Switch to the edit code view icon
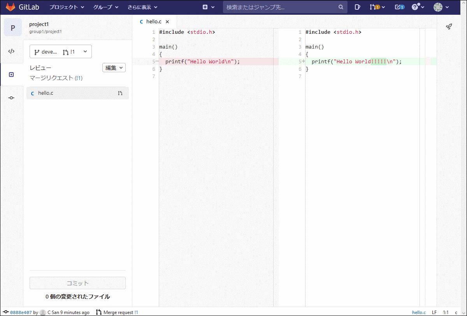The height and width of the screenshot is (316, 467). (11, 51)
